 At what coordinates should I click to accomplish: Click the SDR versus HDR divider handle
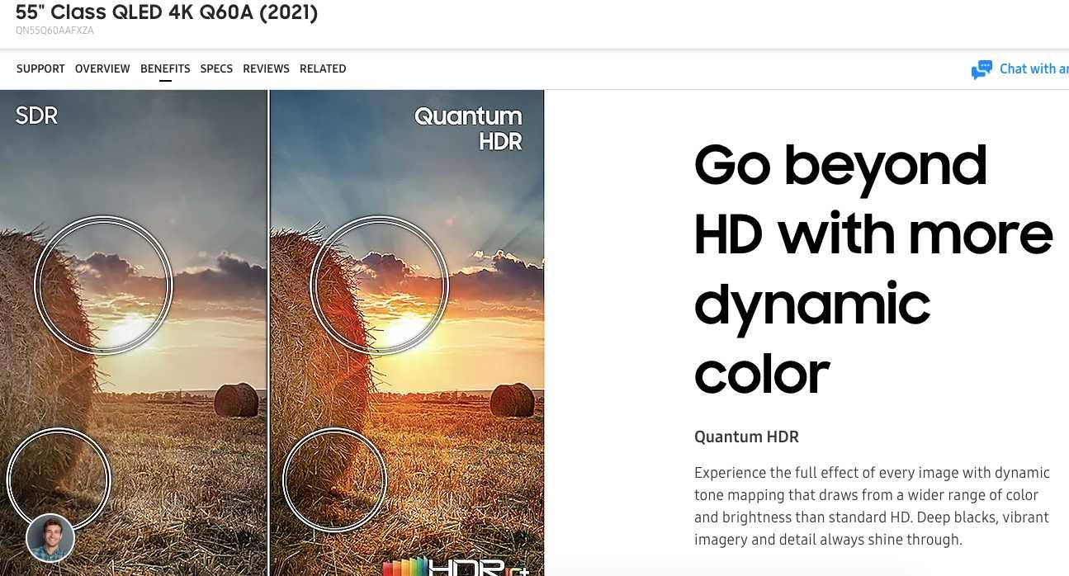point(268,333)
